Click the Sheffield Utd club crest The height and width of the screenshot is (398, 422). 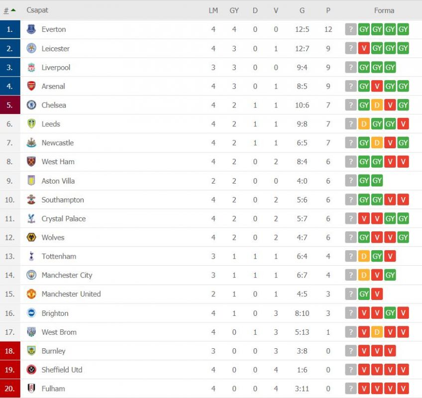(x=31, y=370)
